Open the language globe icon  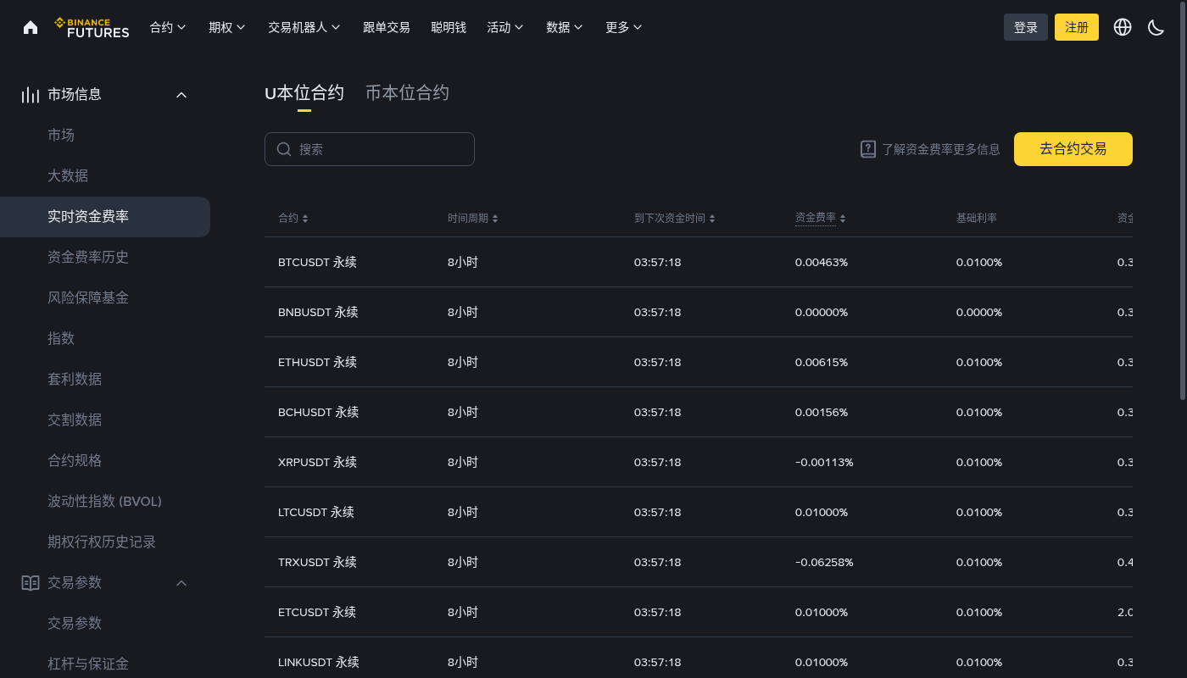click(1123, 27)
